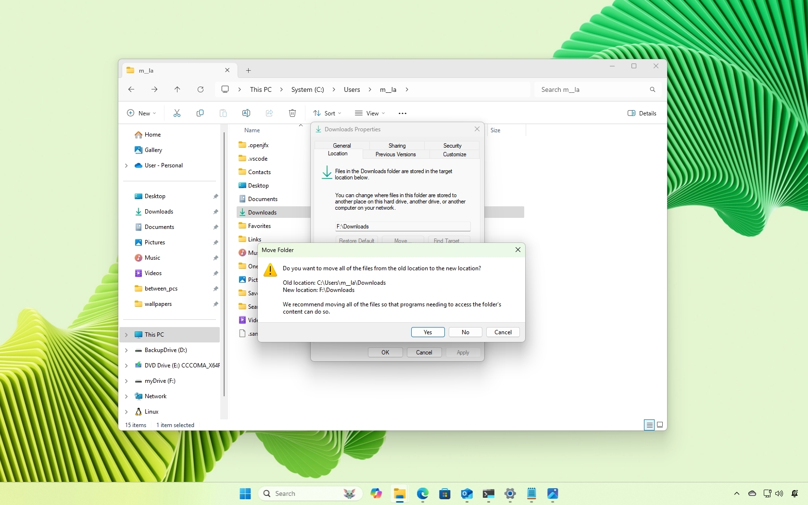Open Copilot from the taskbar
The height and width of the screenshot is (505, 808).
tap(377, 493)
